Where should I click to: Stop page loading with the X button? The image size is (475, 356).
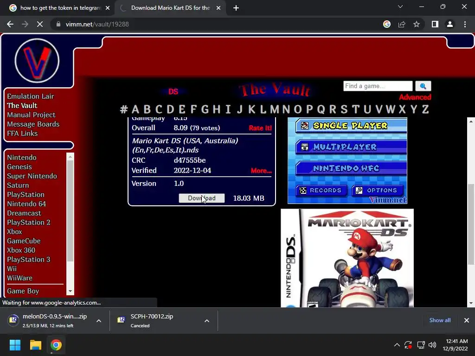40,24
